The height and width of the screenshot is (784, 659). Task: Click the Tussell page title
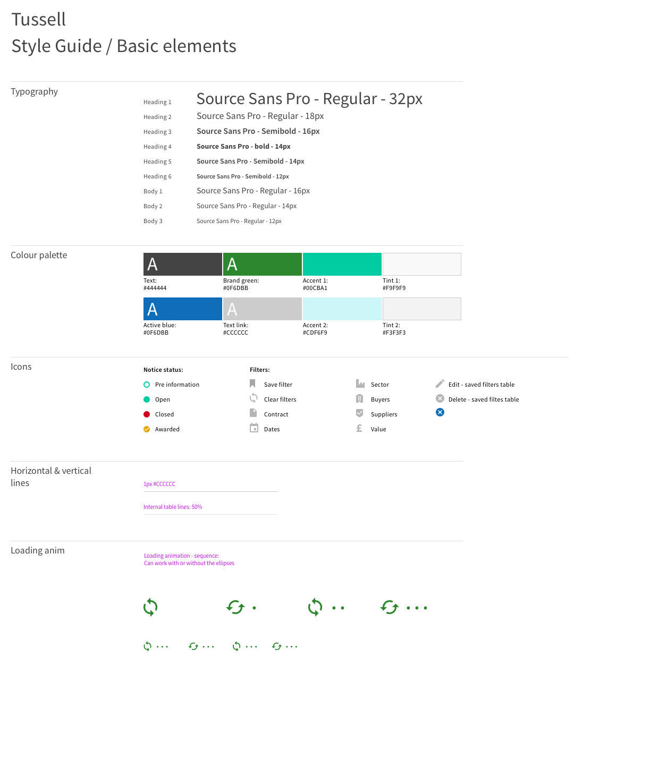tap(39, 19)
